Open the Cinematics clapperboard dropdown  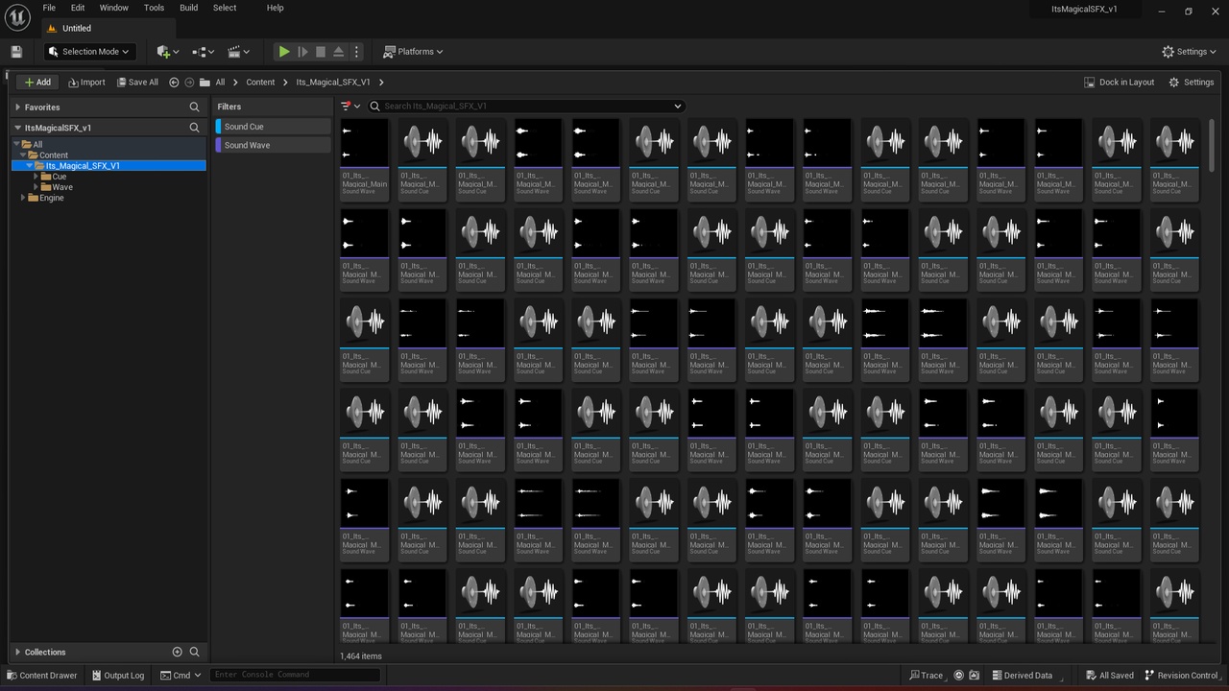click(x=239, y=52)
